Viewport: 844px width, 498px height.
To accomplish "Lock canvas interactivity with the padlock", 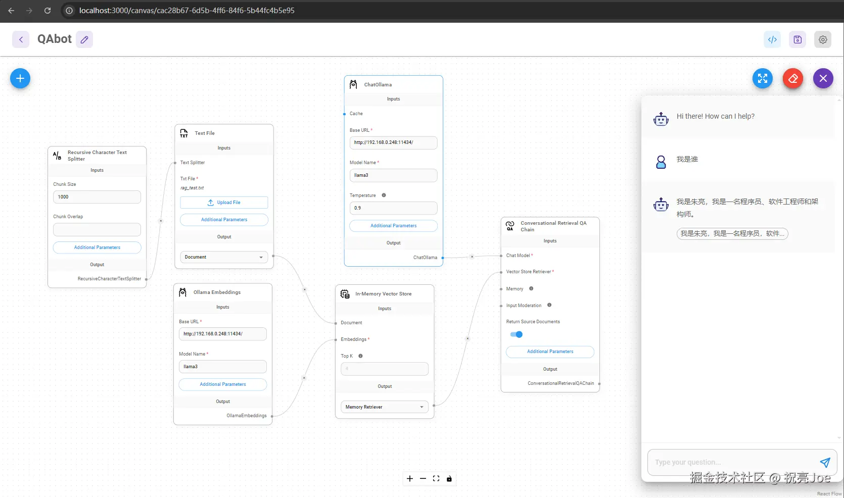I will tap(449, 479).
